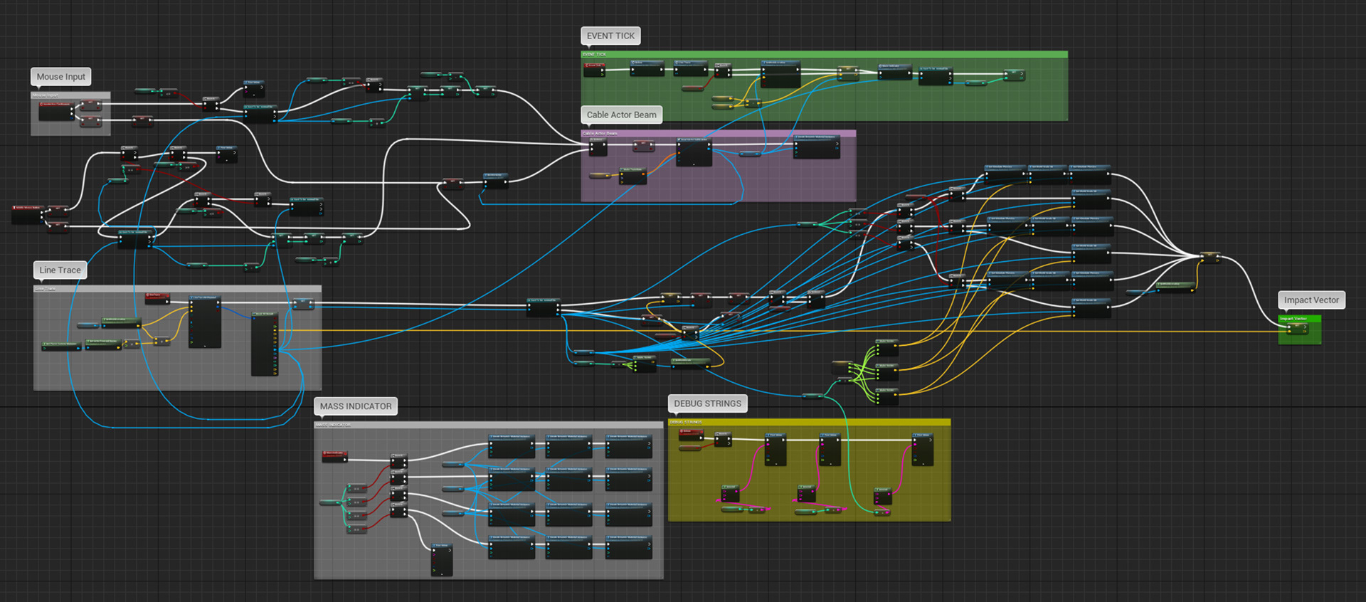The width and height of the screenshot is (1366, 602).
Task: Select the InputAction event node in Mouse Input
Action: click(56, 110)
